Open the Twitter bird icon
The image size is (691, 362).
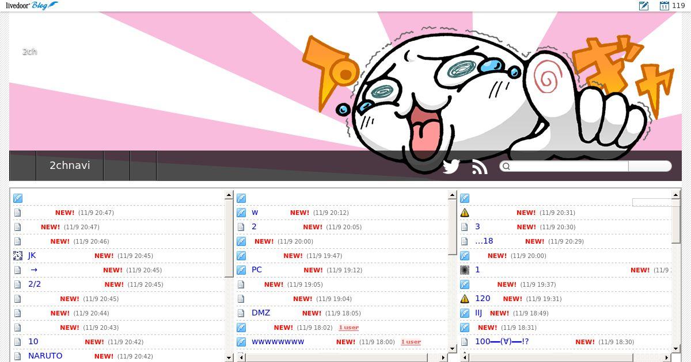point(451,166)
